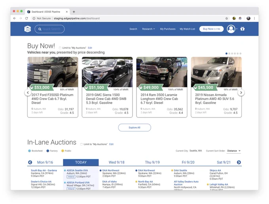Viewport: 269px width, 204px height.
Task: Open Lehigh Valley AA auction link
Action: 219,185
